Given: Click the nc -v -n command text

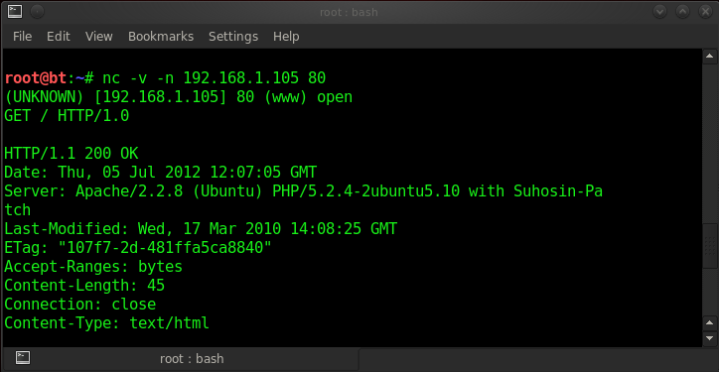Looking at the screenshot, I should click(x=214, y=78).
